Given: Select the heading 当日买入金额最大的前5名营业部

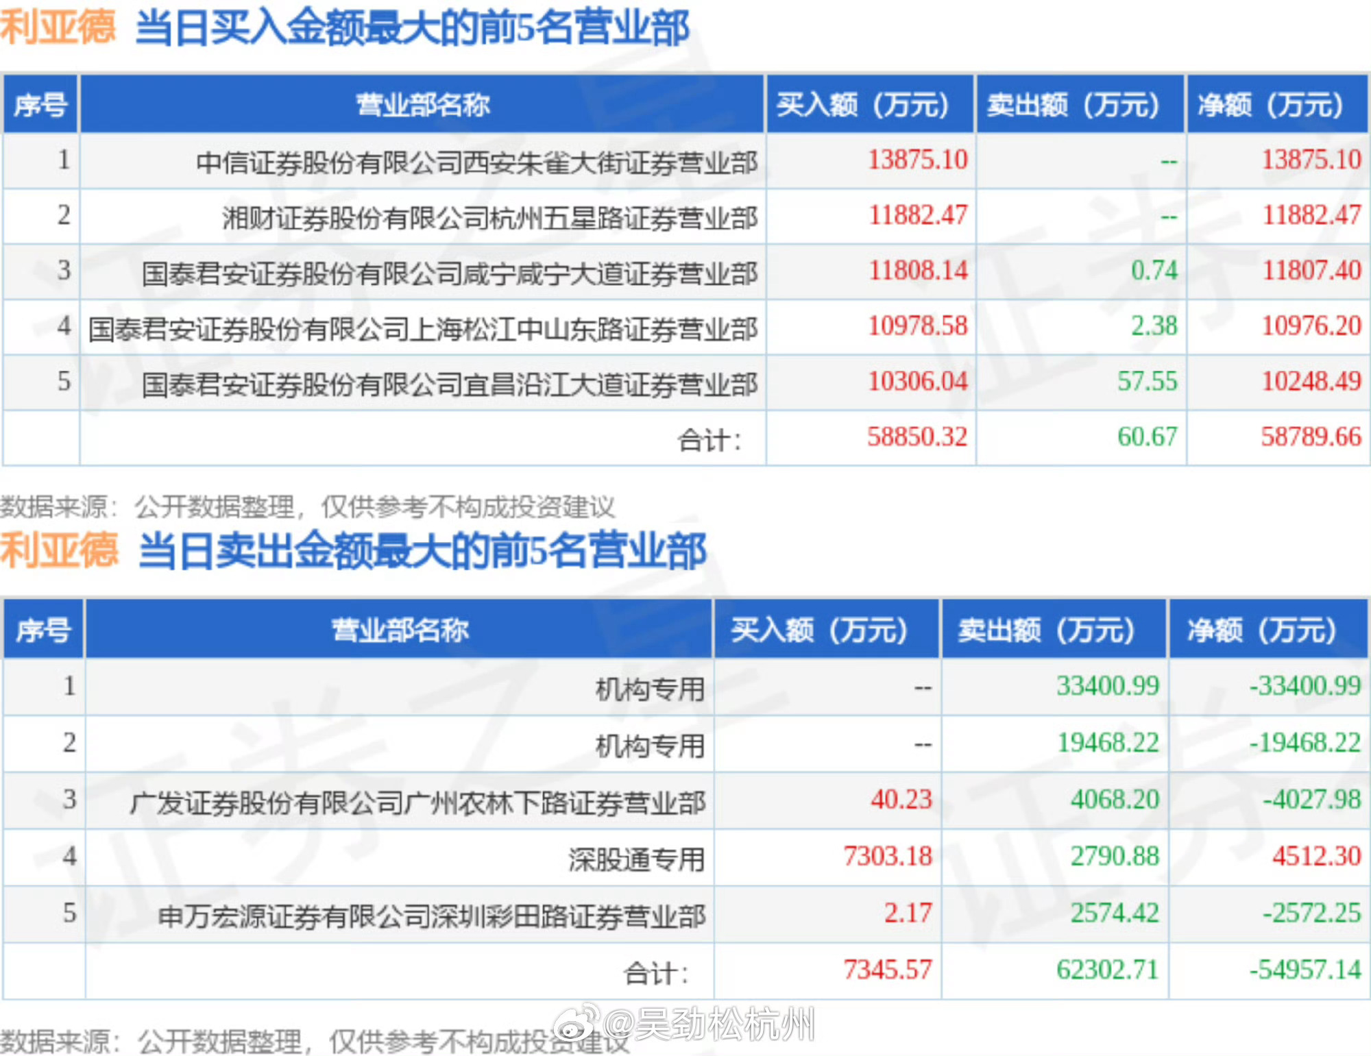Looking at the screenshot, I should [x=412, y=29].
